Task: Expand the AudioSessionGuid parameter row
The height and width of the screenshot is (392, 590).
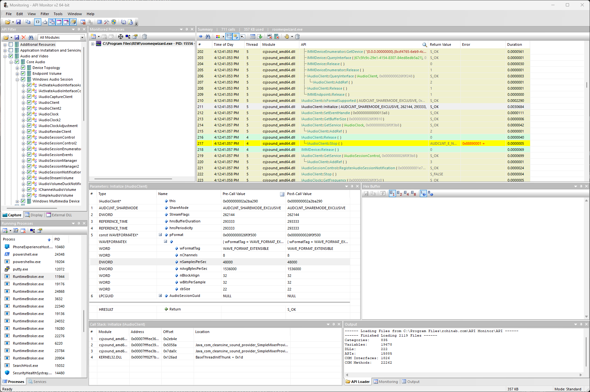Action: coord(160,296)
